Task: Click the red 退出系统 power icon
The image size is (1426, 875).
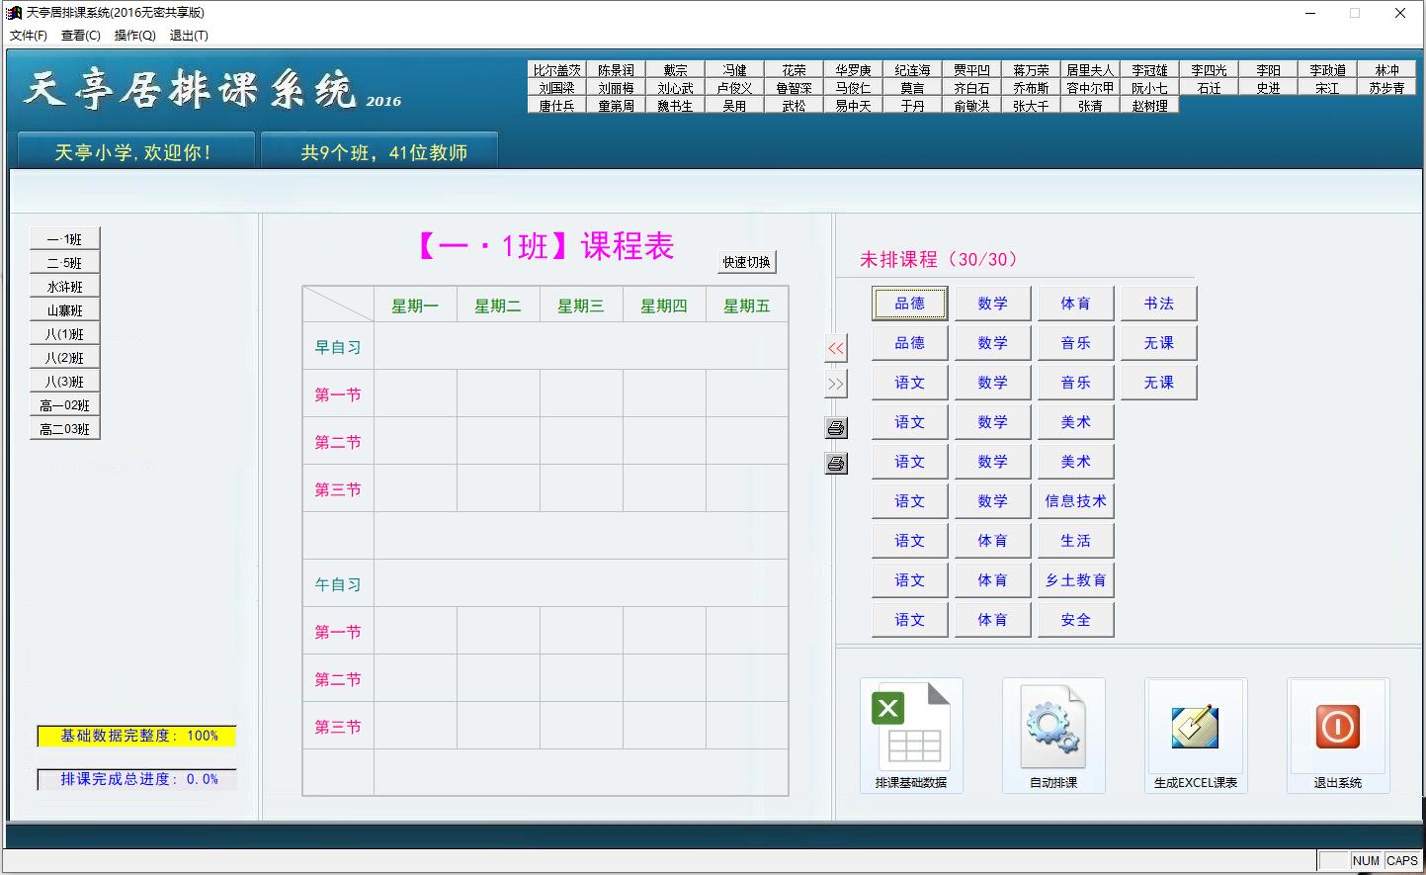Action: coord(1337,727)
